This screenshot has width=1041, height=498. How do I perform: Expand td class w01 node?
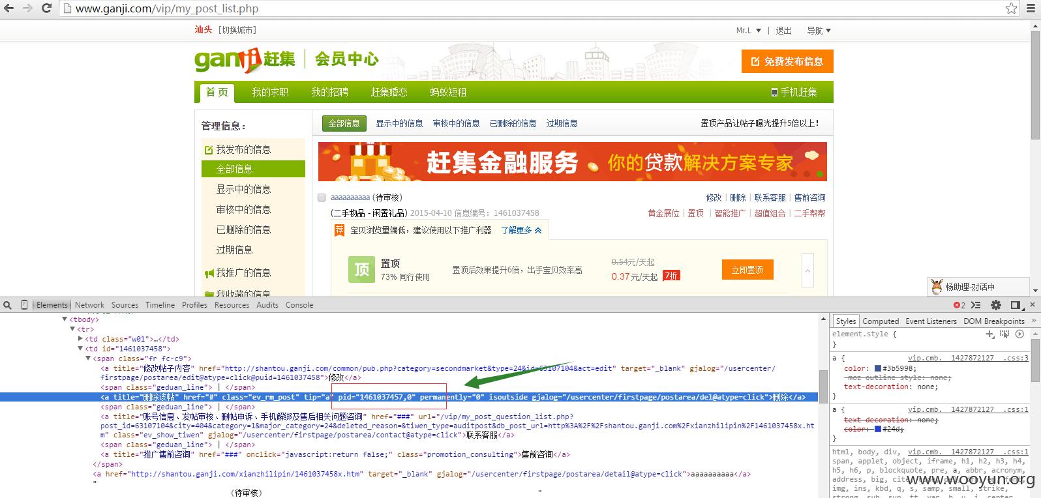[x=80, y=339]
